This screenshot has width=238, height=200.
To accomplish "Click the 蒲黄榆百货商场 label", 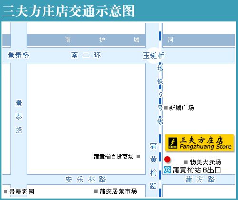I will tap(113, 157).
